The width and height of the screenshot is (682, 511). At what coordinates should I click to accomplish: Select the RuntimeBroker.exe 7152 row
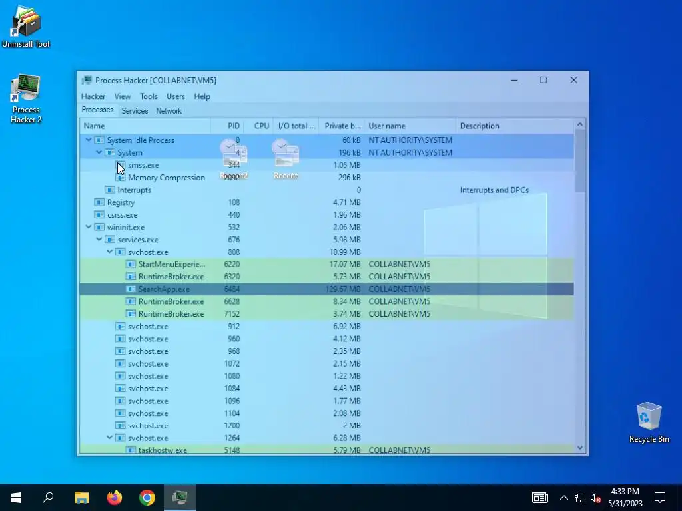coord(326,314)
